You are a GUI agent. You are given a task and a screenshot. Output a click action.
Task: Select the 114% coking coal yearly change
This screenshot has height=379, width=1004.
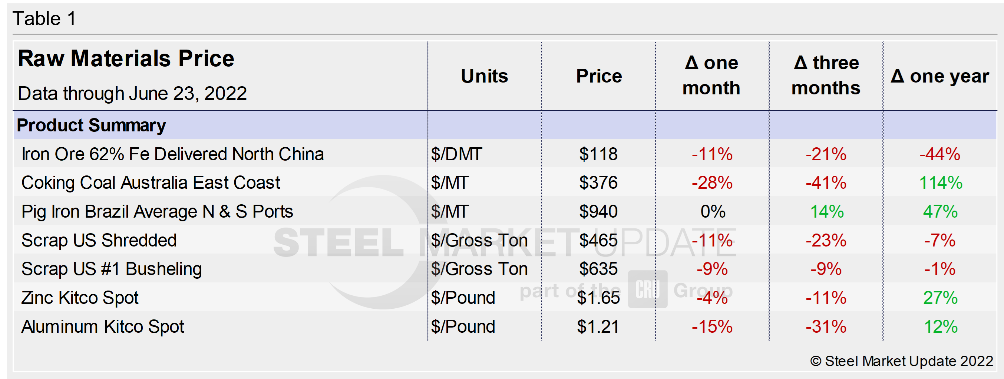point(941,183)
